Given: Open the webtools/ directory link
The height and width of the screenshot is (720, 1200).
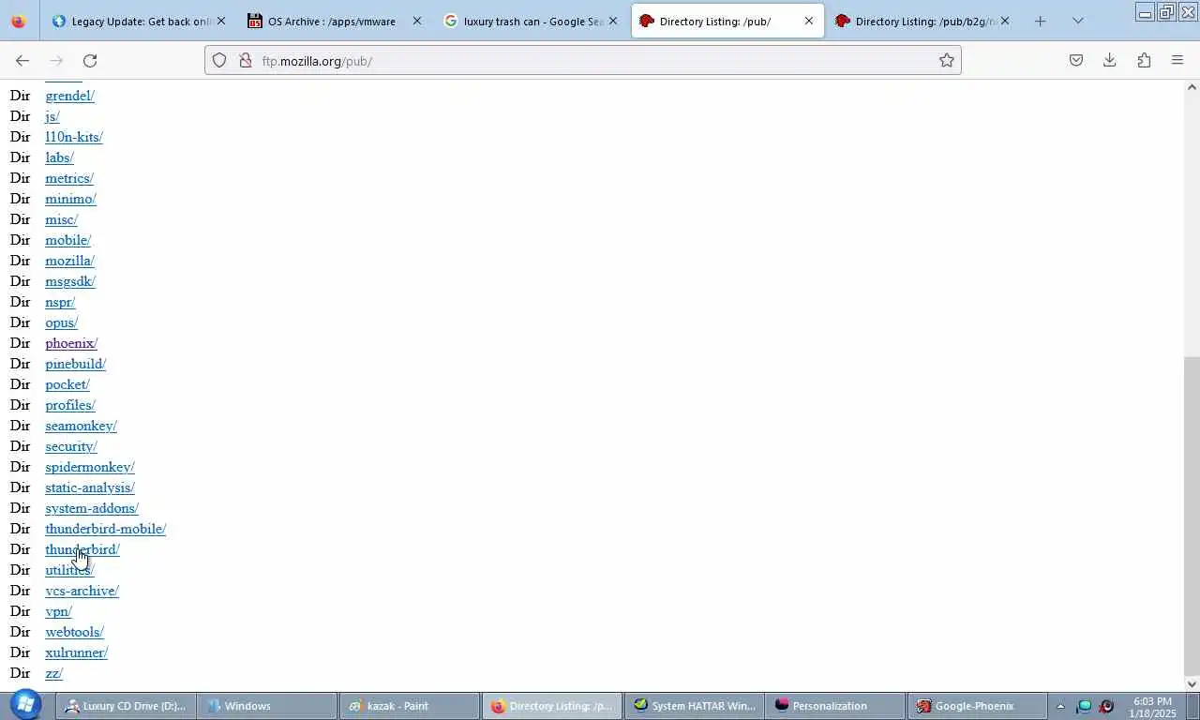Looking at the screenshot, I should pos(74,632).
